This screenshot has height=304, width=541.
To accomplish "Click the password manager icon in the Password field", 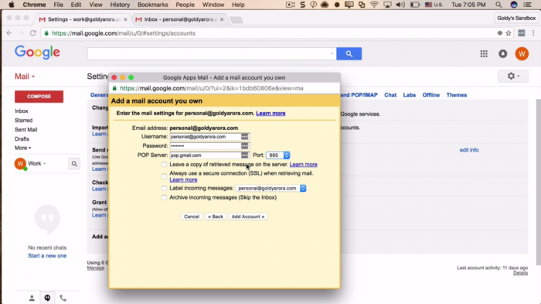I will pos(244,145).
